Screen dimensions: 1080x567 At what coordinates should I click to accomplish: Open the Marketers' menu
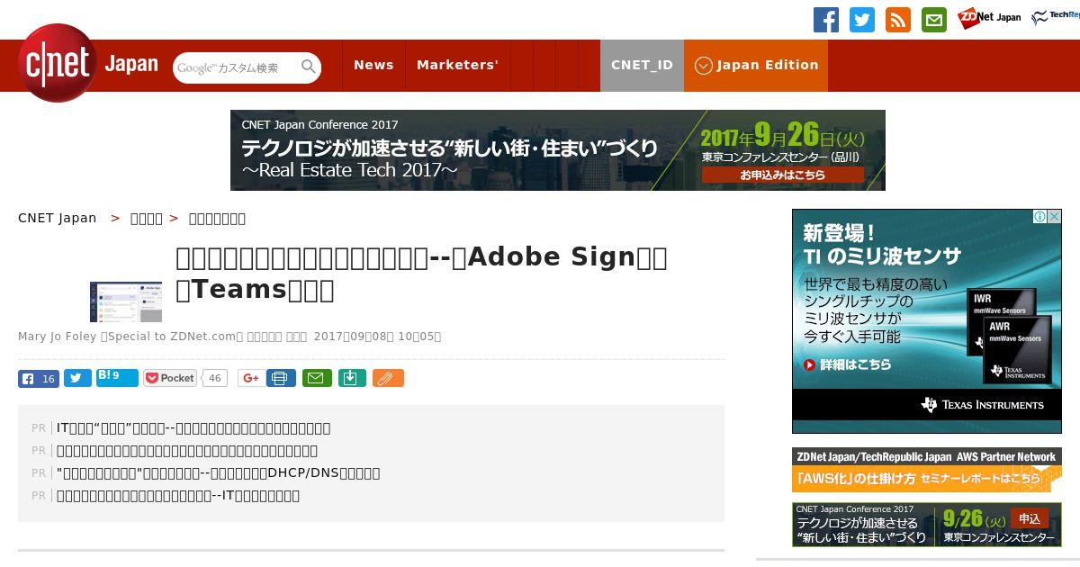coord(457,65)
